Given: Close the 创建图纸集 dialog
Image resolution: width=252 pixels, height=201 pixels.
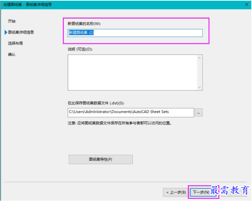Looking at the screenshot, I should point(246,4).
